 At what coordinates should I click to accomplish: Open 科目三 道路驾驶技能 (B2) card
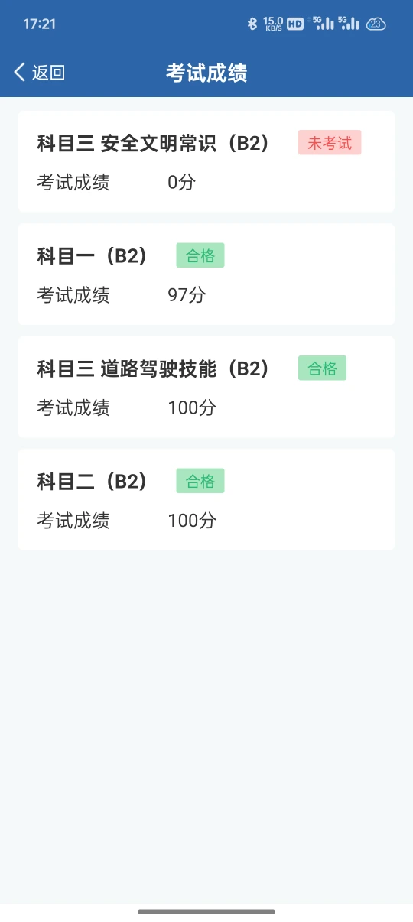point(206,387)
